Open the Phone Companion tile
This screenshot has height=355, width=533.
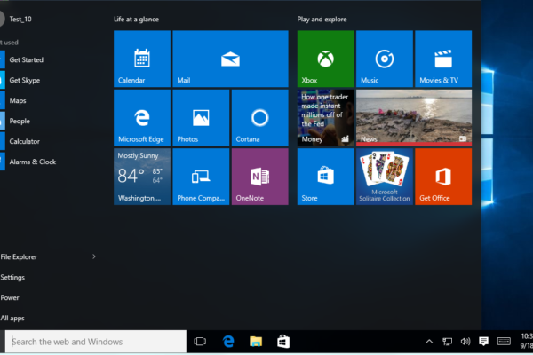click(201, 177)
